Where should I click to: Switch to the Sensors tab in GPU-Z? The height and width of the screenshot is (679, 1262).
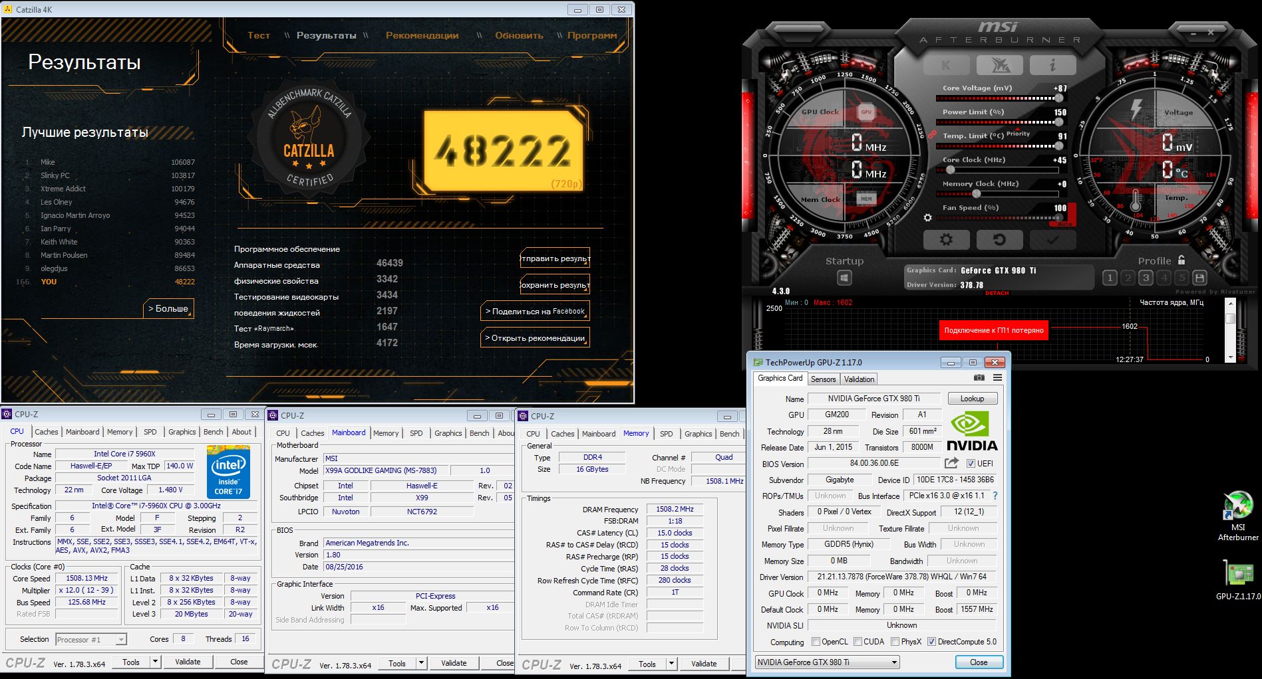point(823,379)
